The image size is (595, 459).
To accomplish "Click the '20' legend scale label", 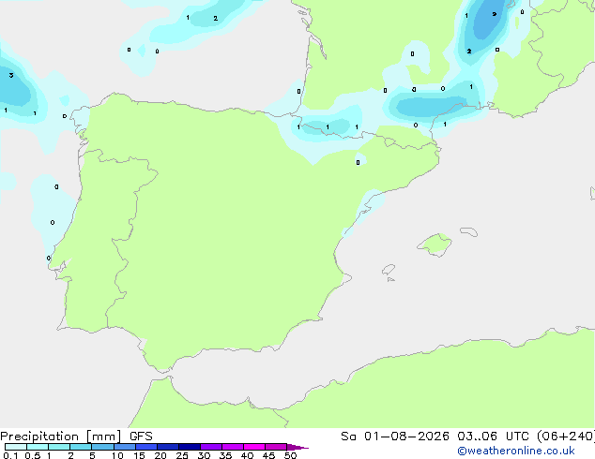I will pyautogui.click(x=160, y=455).
